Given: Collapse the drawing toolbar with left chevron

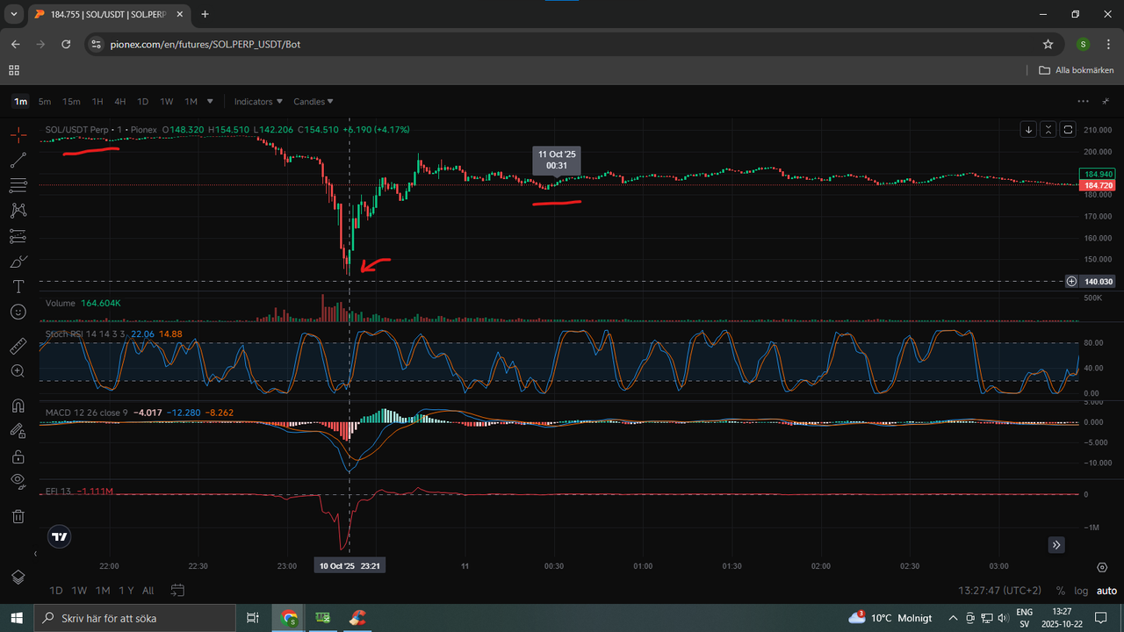Looking at the screenshot, I should [x=35, y=555].
